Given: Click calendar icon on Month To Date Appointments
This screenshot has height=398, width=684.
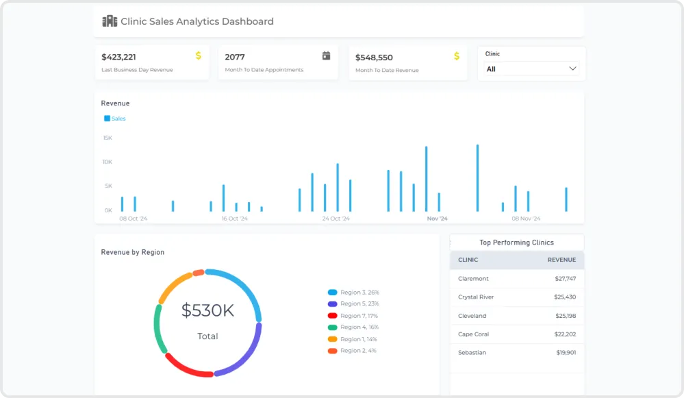Looking at the screenshot, I should 327,55.
